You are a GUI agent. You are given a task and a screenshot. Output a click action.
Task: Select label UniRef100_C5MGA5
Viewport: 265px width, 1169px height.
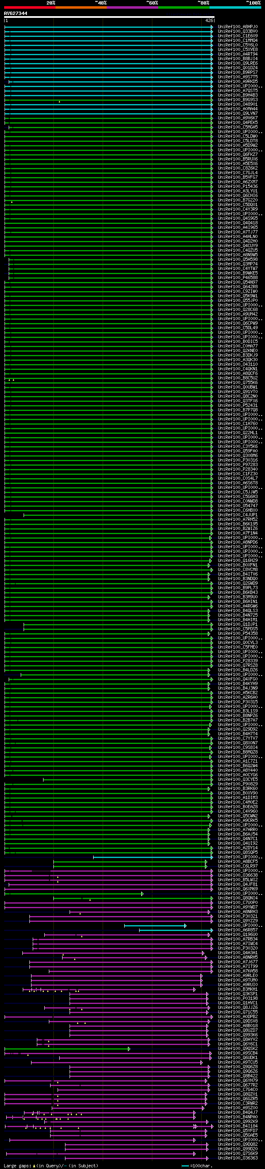pos(238,127)
